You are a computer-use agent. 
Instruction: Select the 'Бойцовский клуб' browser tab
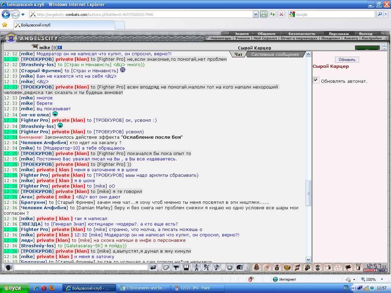[64, 25]
